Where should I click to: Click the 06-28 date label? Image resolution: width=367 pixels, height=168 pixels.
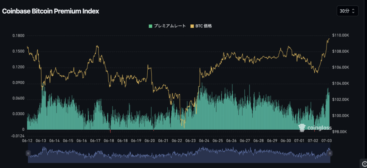259,141
